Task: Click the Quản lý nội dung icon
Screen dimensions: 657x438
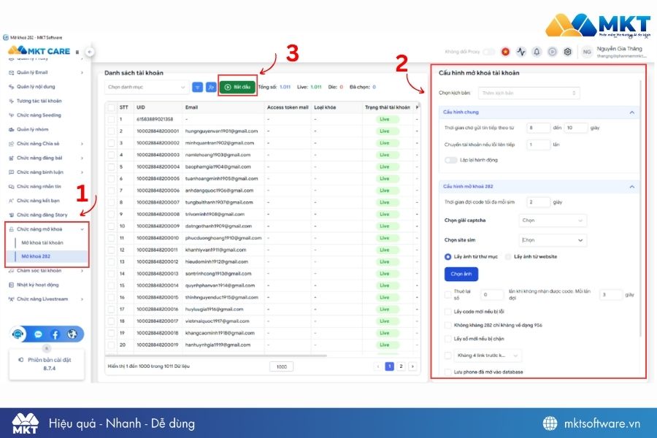Action: pos(11,87)
